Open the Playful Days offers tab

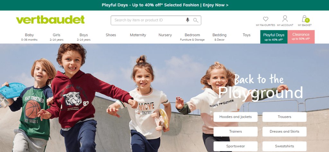(x=274, y=37)
